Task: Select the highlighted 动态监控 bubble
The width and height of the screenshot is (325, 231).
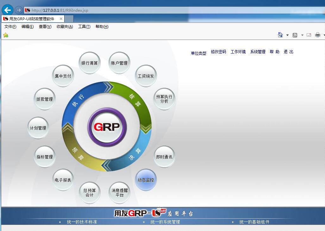Action: 146,180
